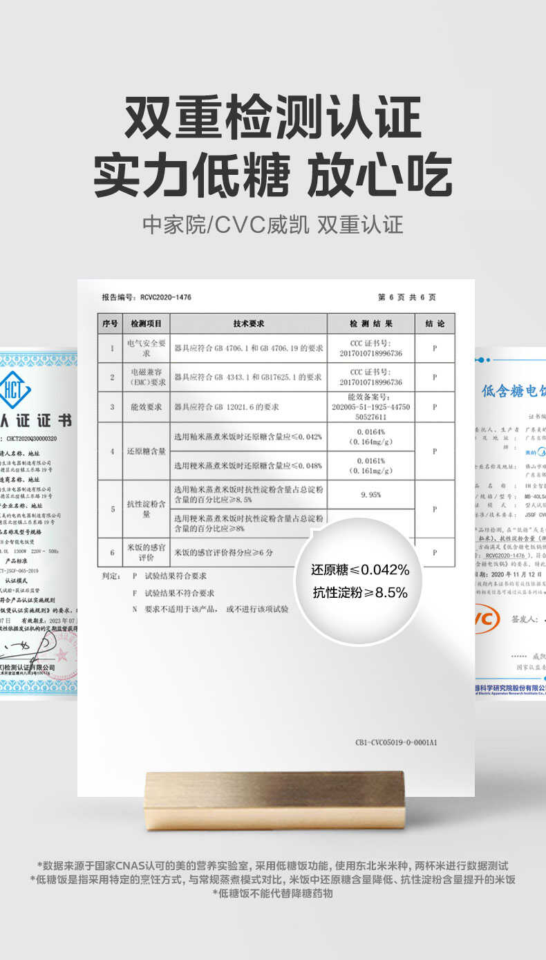Viewport: 546px width, 960px height.
Task: Click footnote about 国家CNAS认可的美的营养实验室
Action: [x=273, y=865]
